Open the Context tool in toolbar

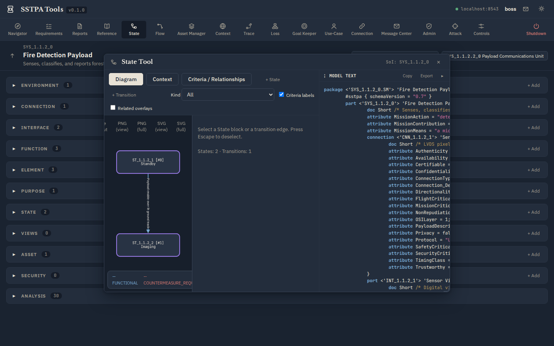(x=223, y=30)
